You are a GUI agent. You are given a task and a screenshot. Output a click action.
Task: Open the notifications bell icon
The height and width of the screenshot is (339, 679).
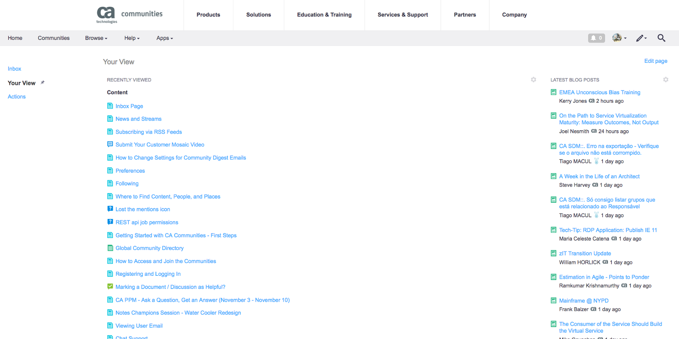[596, 38]
